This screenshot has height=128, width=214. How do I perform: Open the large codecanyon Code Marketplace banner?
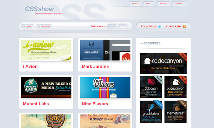[x=163, y=64]
